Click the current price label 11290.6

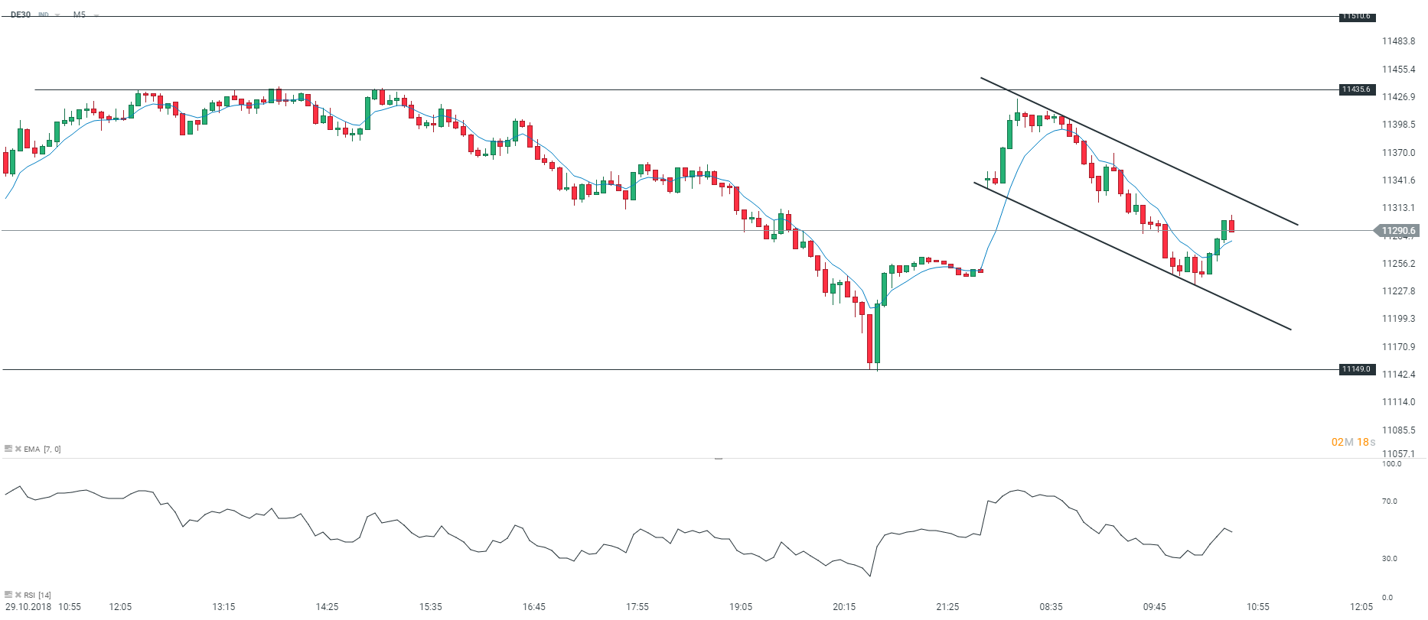[1398, 230]
